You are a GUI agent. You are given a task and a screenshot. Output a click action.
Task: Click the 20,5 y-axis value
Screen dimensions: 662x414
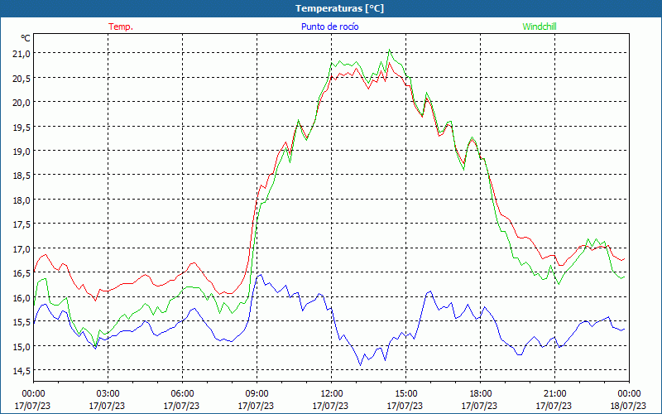coord(22,78)
